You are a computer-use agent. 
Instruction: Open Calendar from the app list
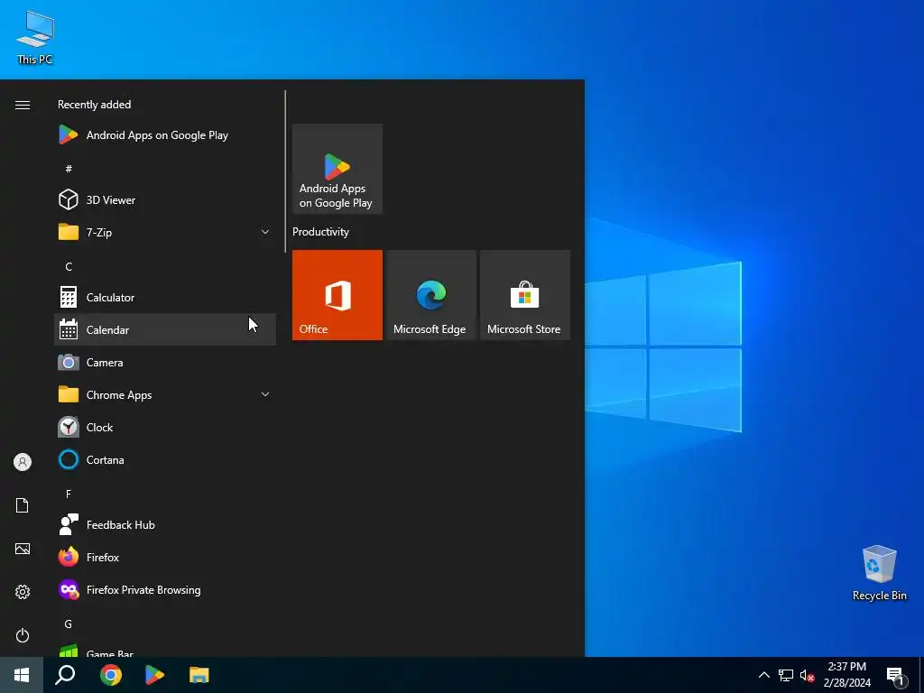pyautogui.click(x=165, y=329)
